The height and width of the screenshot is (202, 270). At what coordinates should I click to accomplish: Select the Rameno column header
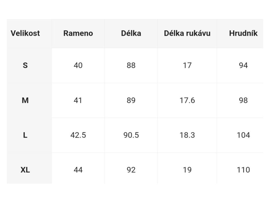tap(78, 33)
